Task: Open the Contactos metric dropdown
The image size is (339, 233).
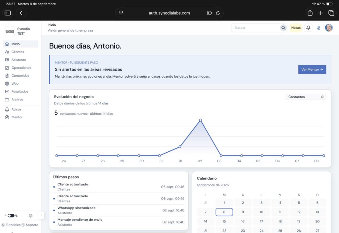Action: click(x=306, y=97)
